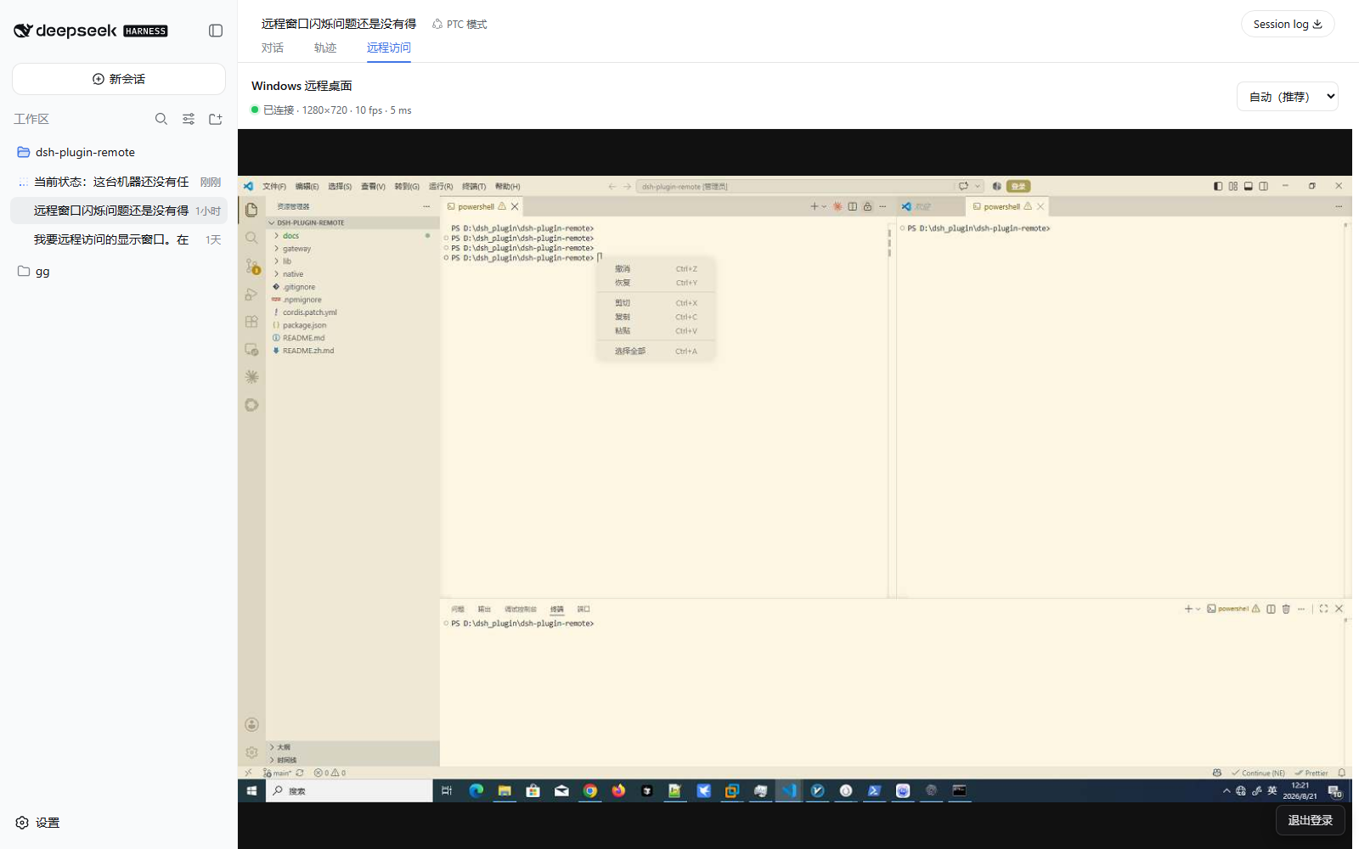Click the split terminal icon in bottom panel
The height and width of the screenshot is (849, 1359).
1271,609
